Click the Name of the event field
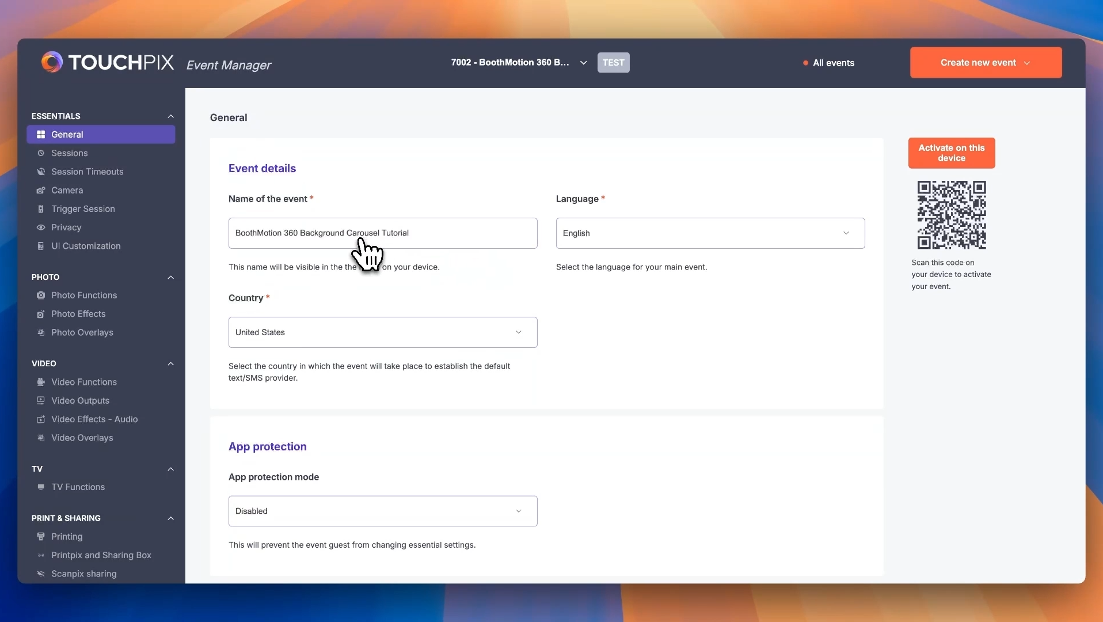1103x622 pixels. point(382,233)
